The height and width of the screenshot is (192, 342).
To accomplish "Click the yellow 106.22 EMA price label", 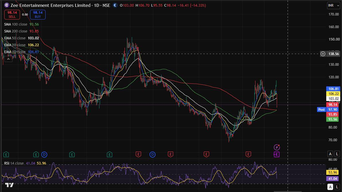I will (333, 94).
